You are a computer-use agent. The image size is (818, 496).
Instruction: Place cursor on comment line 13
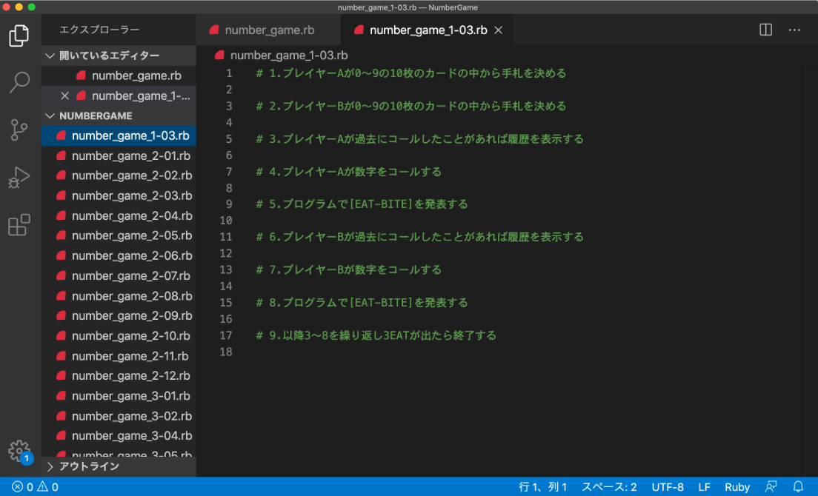point(348,269)
